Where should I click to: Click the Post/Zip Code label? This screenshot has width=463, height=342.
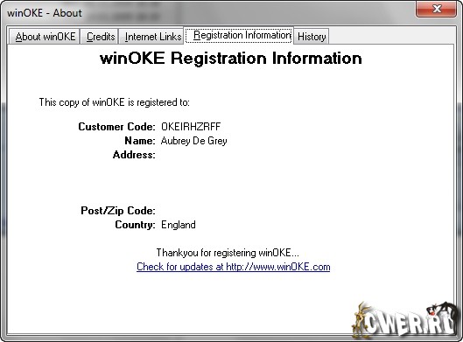pos(118,211)
